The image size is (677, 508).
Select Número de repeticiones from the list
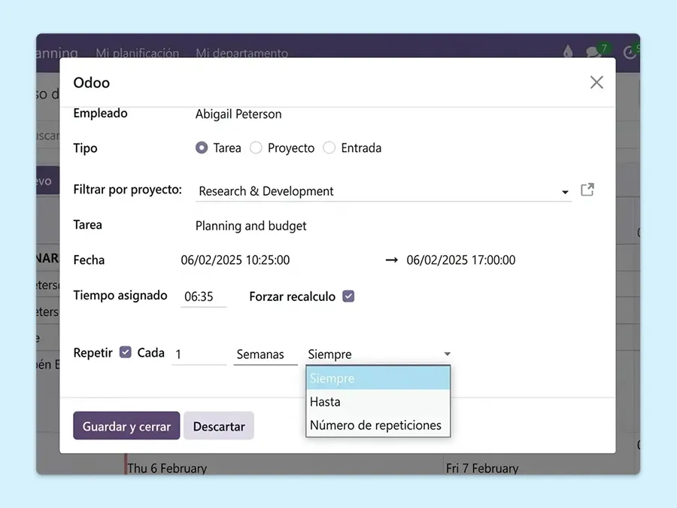(375, 424)
